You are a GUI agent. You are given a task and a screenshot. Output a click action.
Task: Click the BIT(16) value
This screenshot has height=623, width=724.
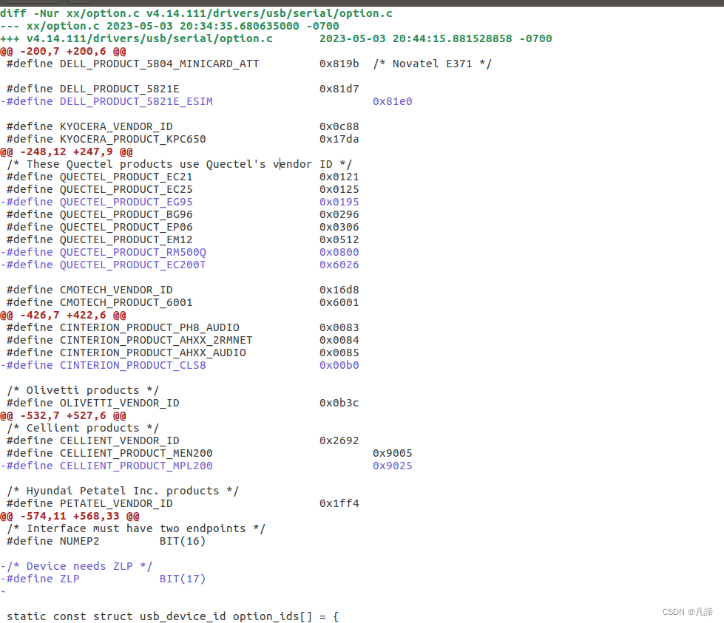point(183,541)
